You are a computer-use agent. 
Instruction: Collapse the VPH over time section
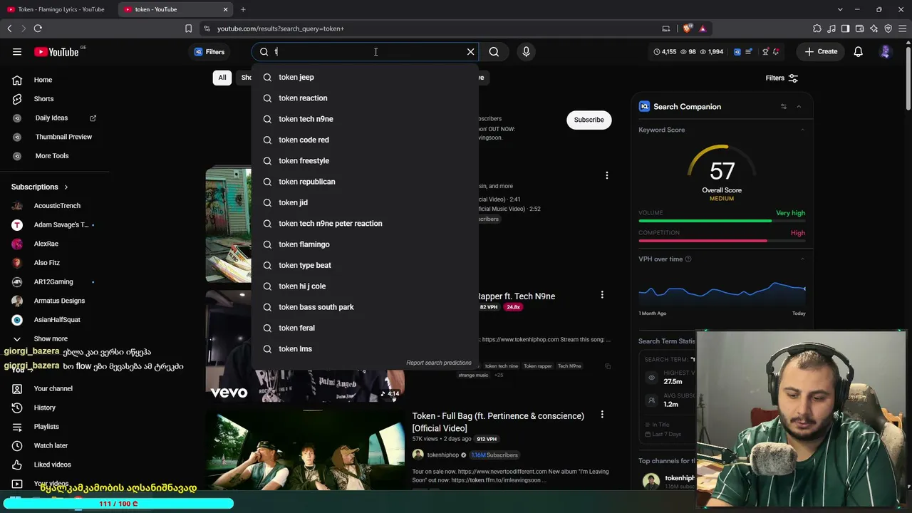[x=802, y=259]
